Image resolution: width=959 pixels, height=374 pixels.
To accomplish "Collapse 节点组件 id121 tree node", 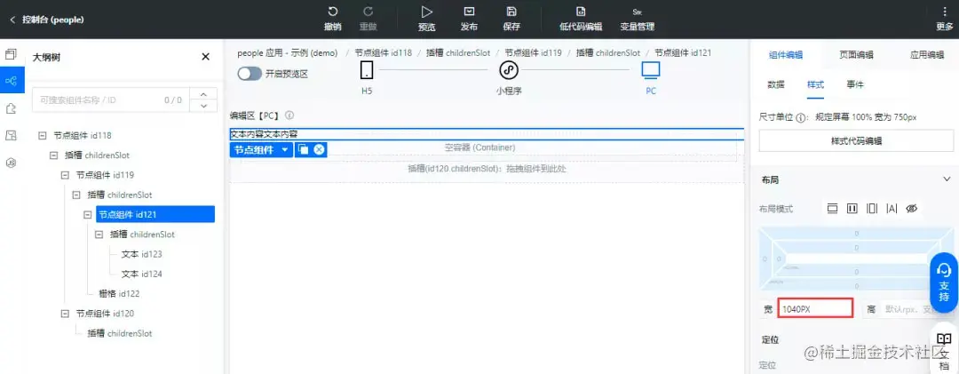I will (88, 215).
